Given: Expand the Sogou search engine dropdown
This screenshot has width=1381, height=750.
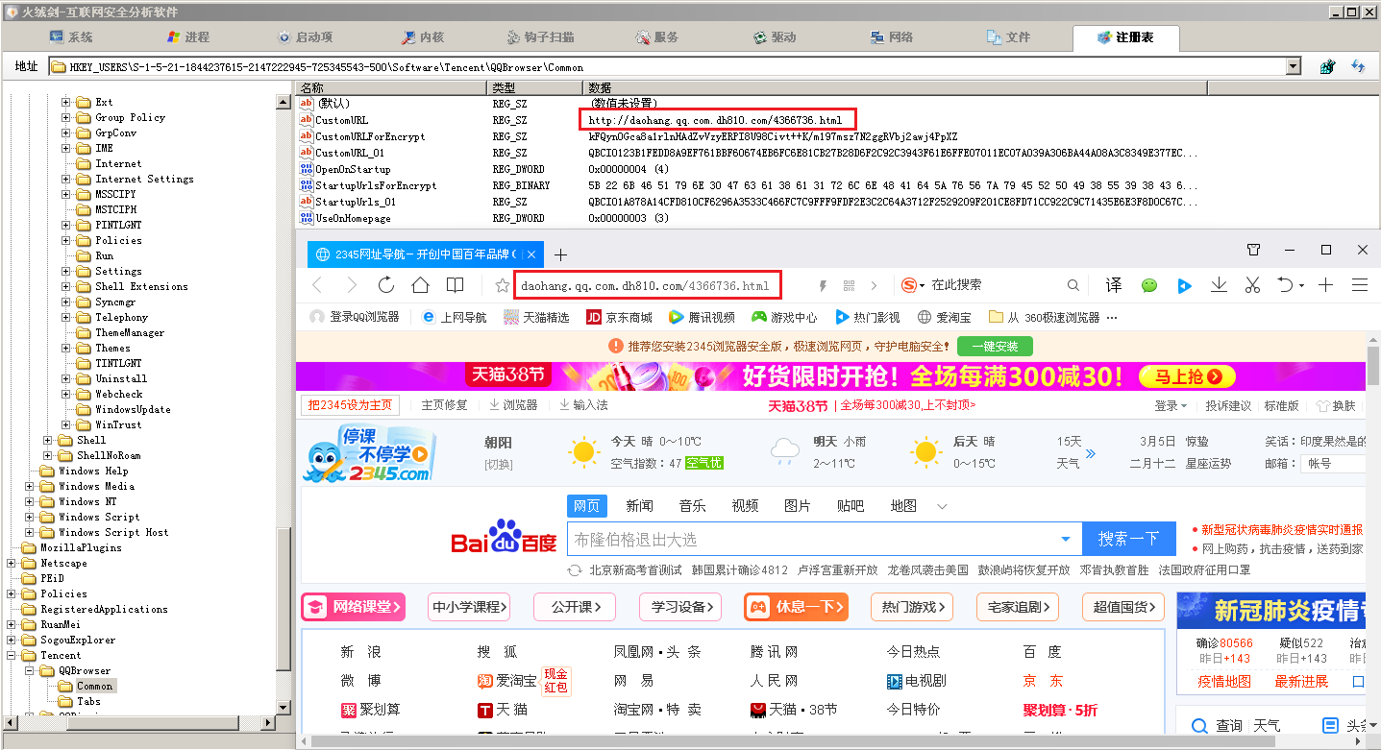Looking at the screenshot, I should pos(921,286).
